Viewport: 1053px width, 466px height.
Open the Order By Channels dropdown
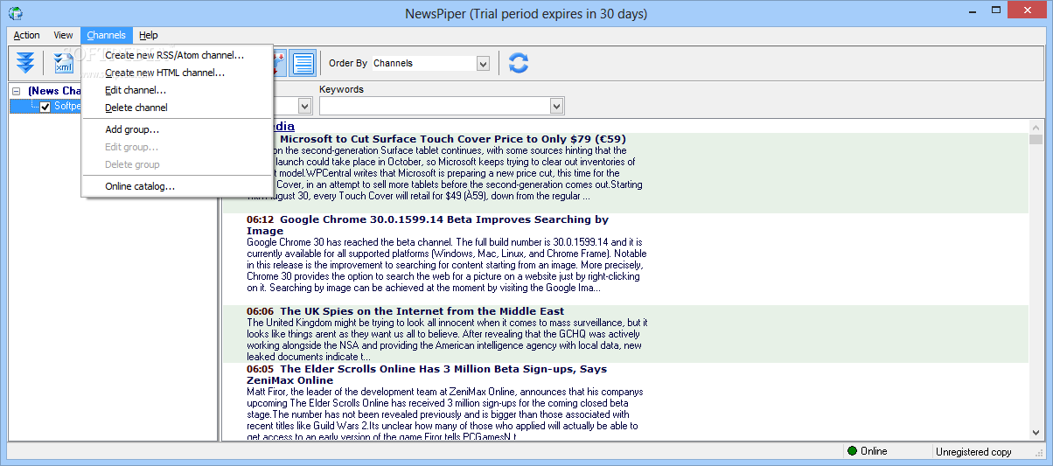coord(483,63)
